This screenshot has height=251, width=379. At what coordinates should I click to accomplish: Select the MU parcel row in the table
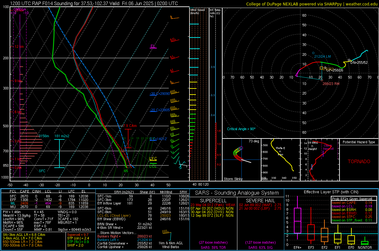[48, 206]
